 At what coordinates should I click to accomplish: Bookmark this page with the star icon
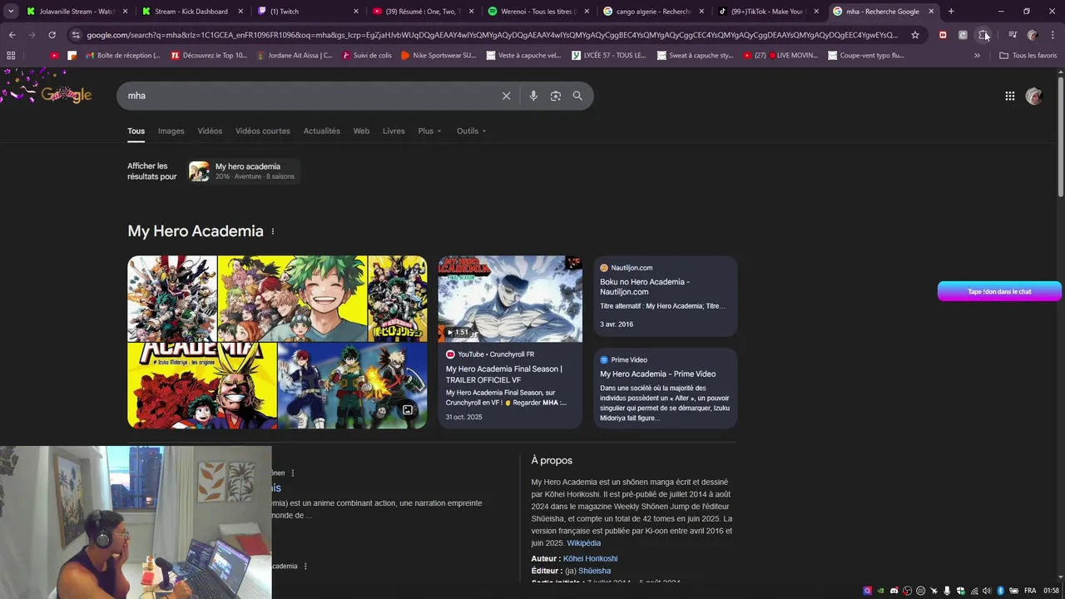[915, 35]
